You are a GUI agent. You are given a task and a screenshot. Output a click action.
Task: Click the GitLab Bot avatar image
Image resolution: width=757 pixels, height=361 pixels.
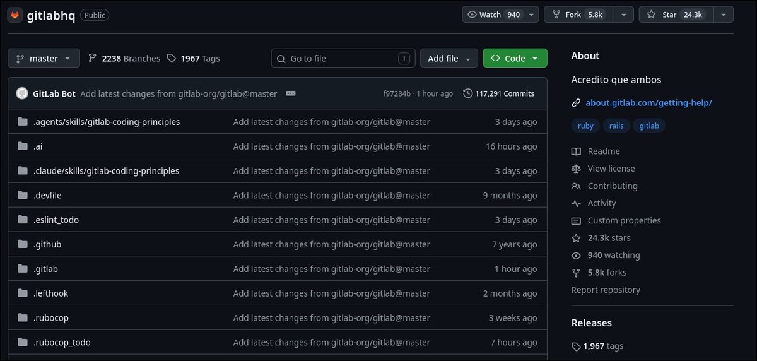(22, 93)
